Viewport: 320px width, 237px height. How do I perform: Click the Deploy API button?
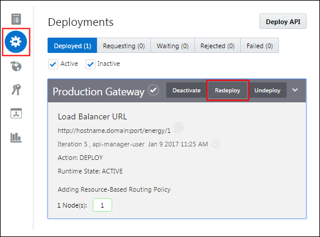tap(283, 21)
